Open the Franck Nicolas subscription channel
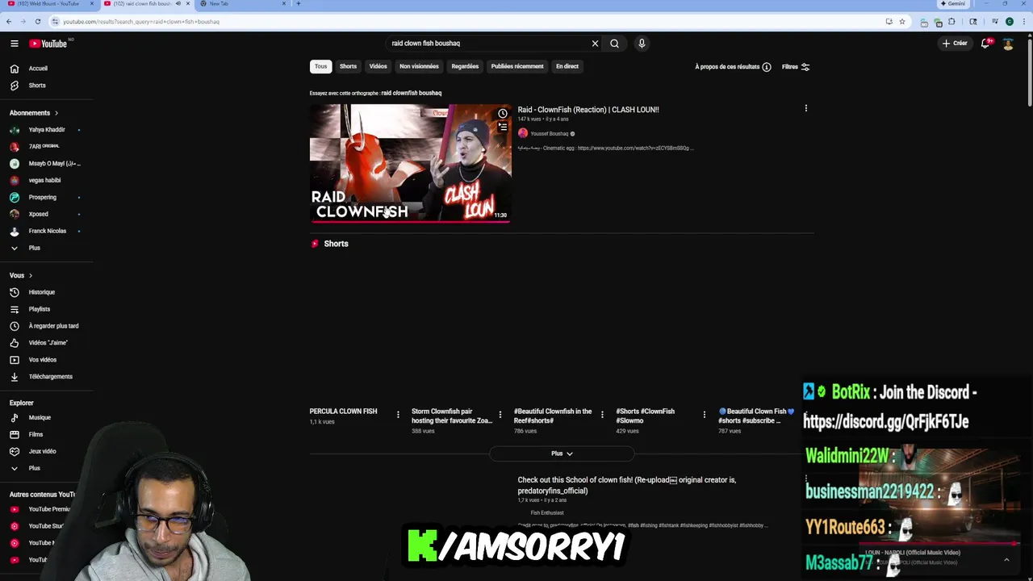The height and width of the screenshot is (581, 1033). click(x=46, y=232)
